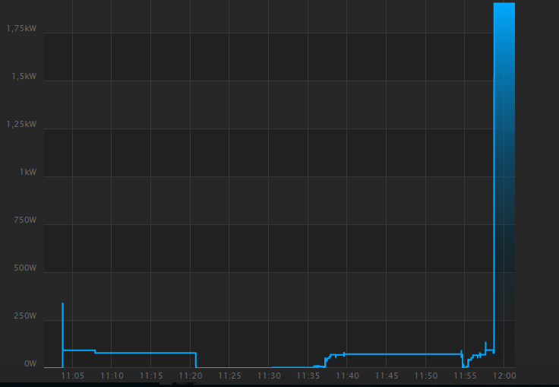Click the 11:25 time axis label

tap(229, 376)
